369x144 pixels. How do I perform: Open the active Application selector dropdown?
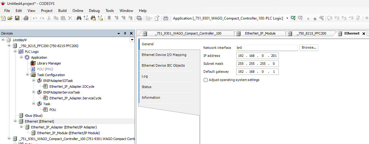coord(287,18)
